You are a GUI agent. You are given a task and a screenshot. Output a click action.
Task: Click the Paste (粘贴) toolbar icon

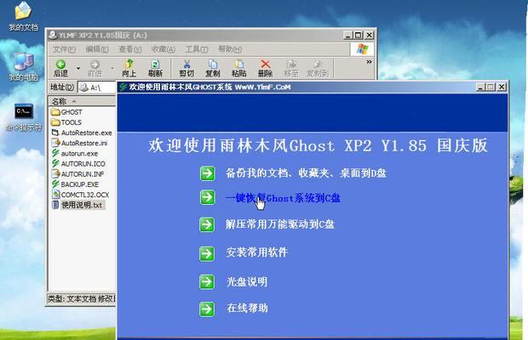238,68
